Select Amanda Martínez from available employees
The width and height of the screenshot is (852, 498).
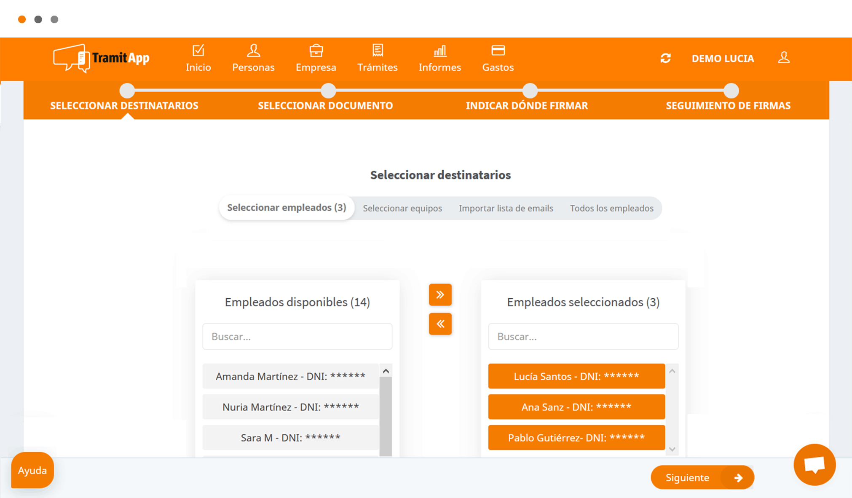tap(291, 376)
